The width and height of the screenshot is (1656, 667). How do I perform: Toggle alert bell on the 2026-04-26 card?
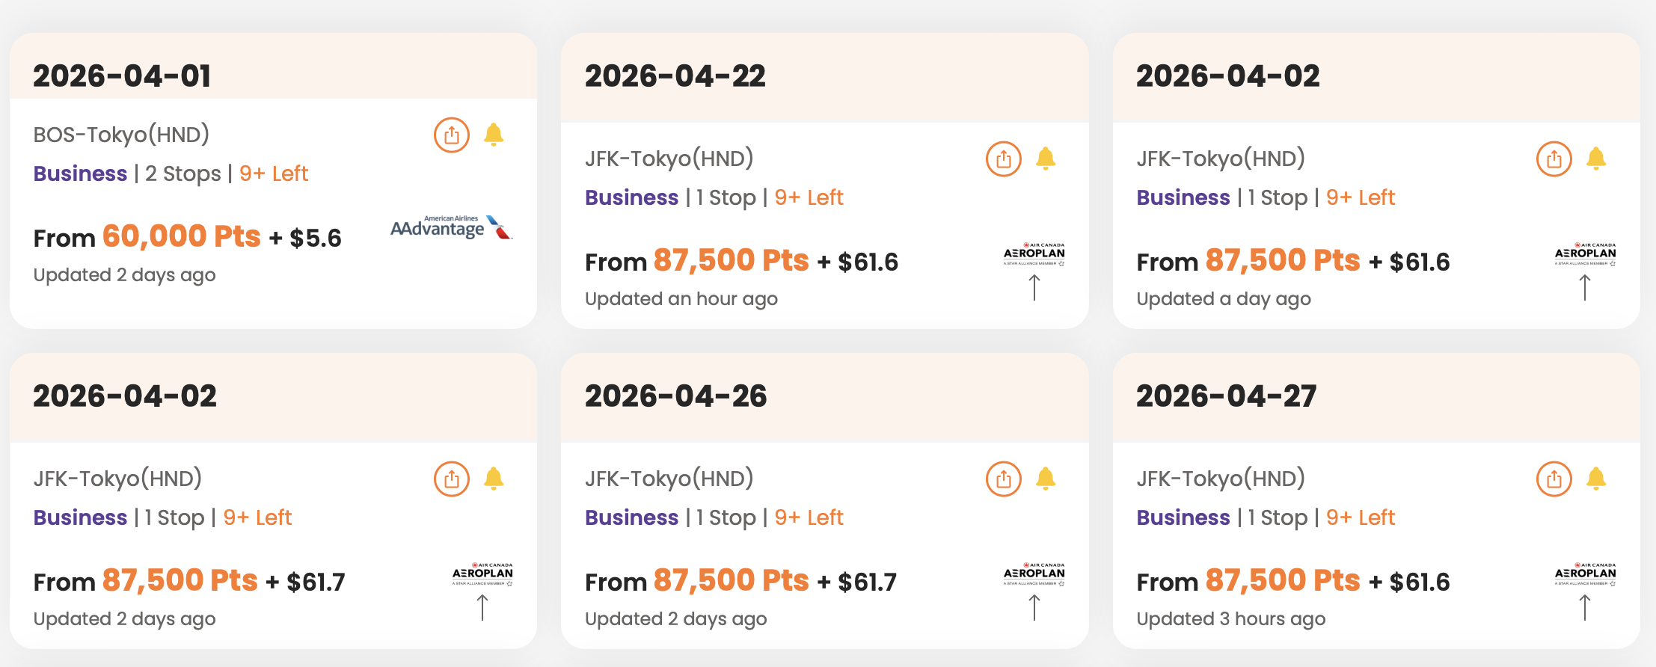tap(1046, 479)
